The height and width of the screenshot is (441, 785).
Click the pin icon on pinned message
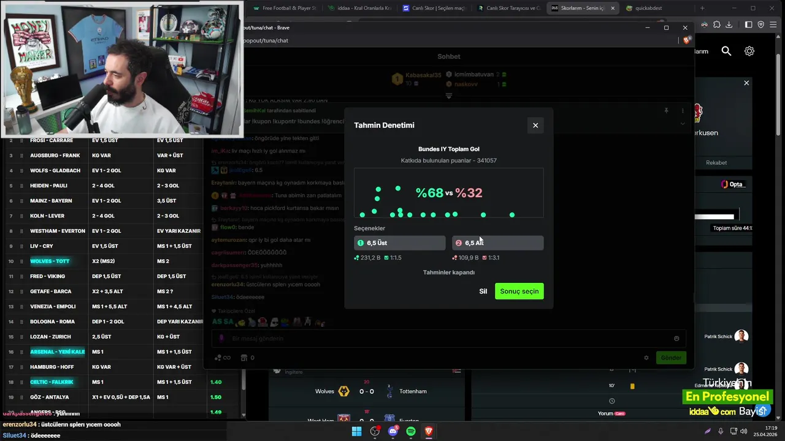point(666,111)
